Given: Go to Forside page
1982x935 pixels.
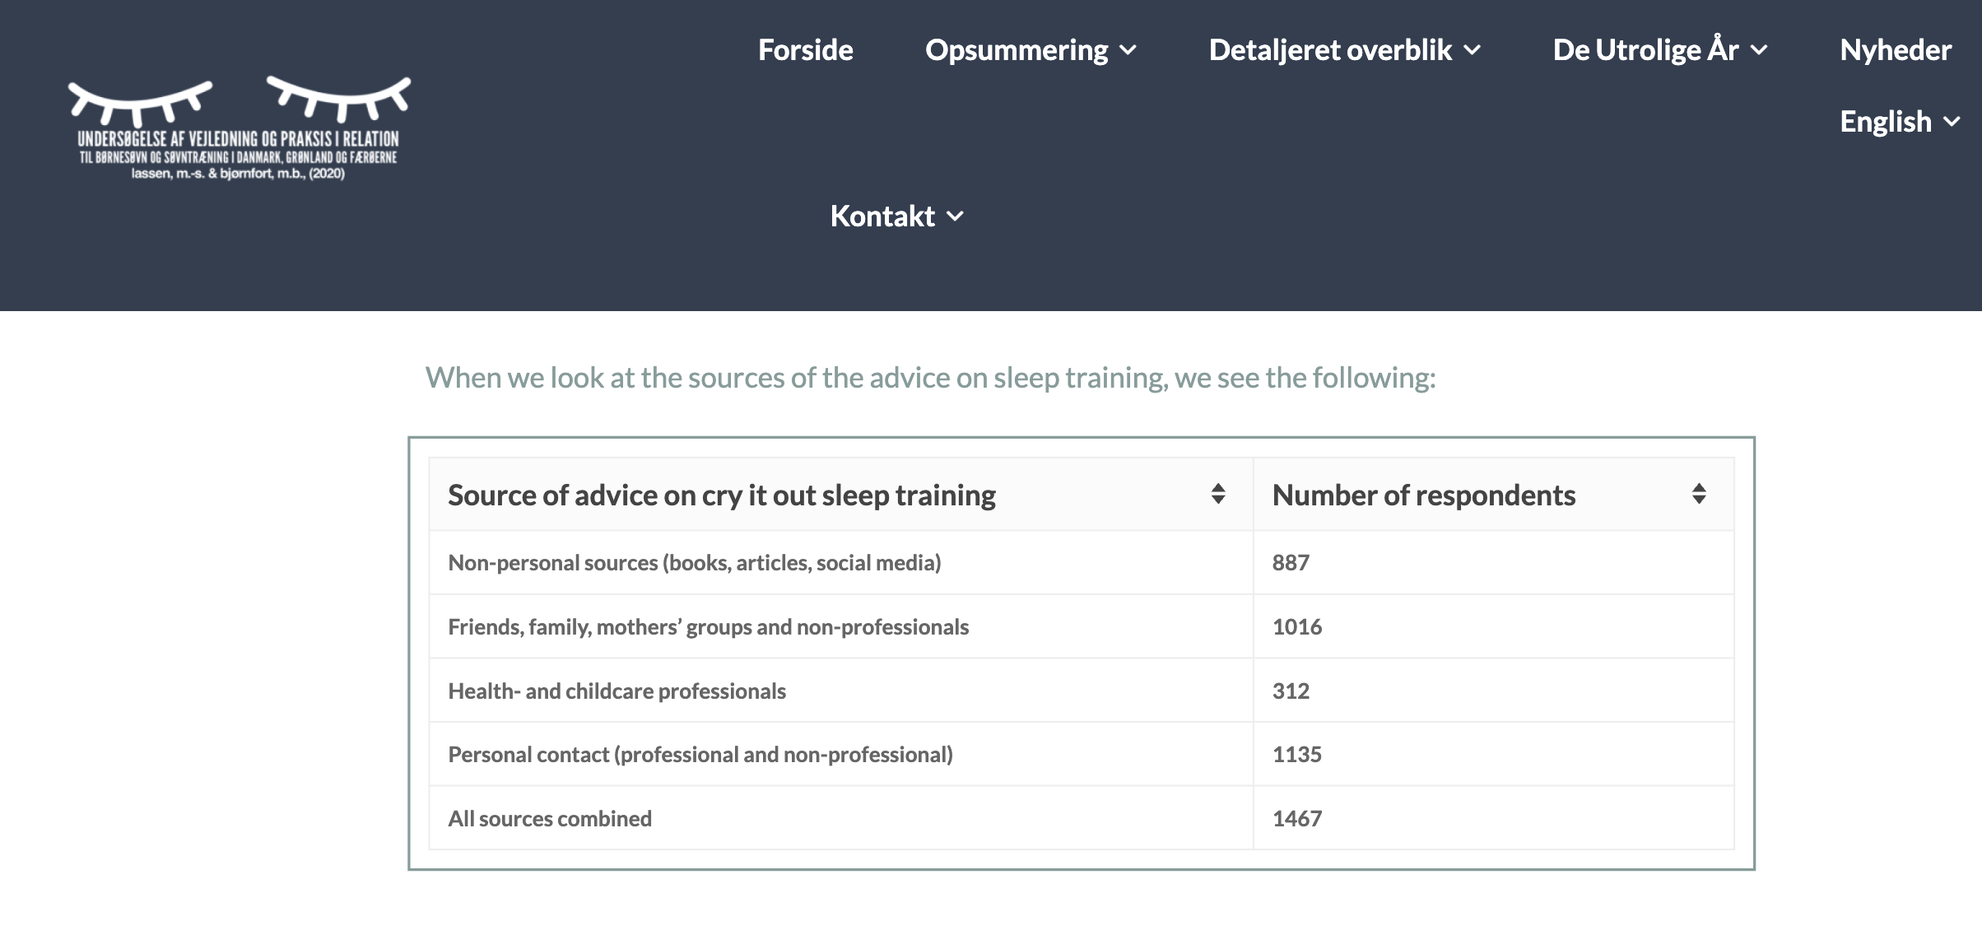Looking at the screenshot, I should pyautogui.click(x=805, y=50).
